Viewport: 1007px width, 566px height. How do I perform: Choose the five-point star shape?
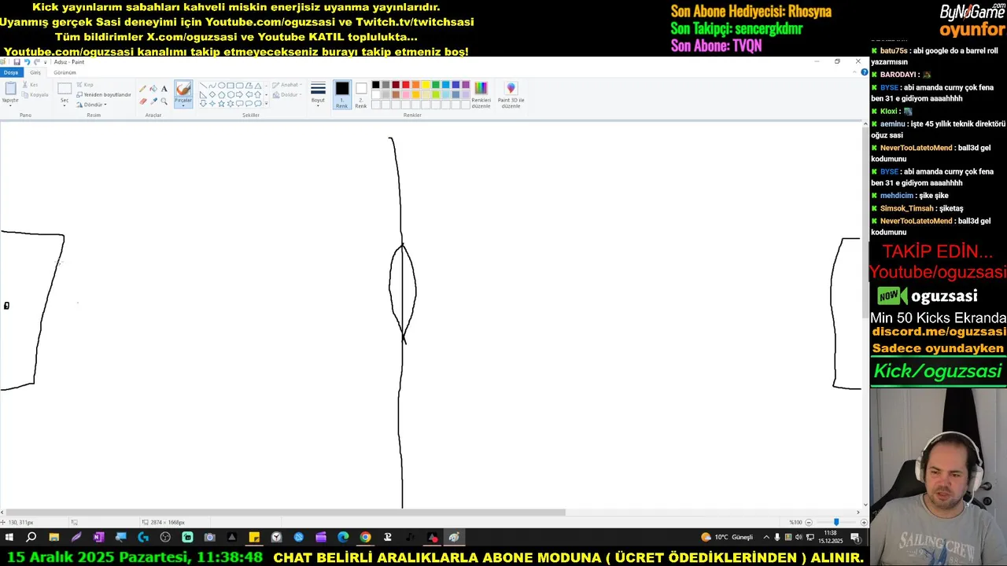tap(221, 103)
